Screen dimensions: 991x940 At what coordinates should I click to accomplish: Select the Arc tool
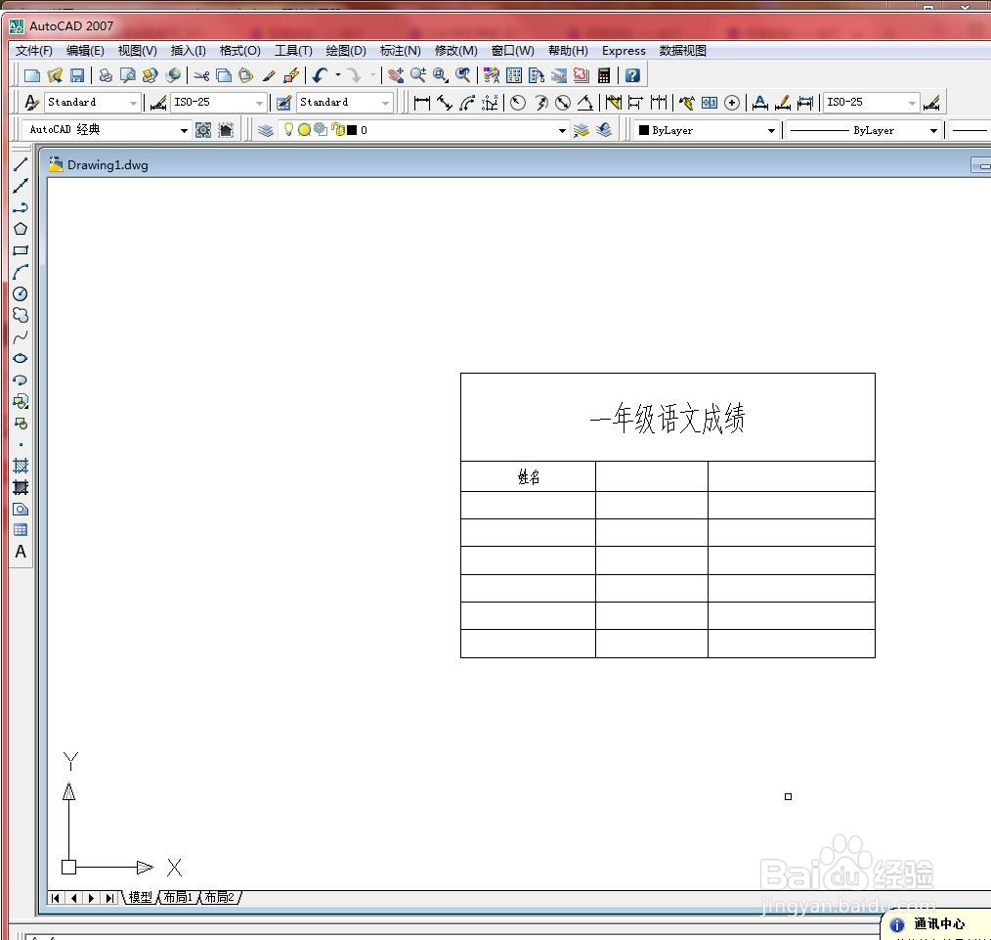point(21,272)
